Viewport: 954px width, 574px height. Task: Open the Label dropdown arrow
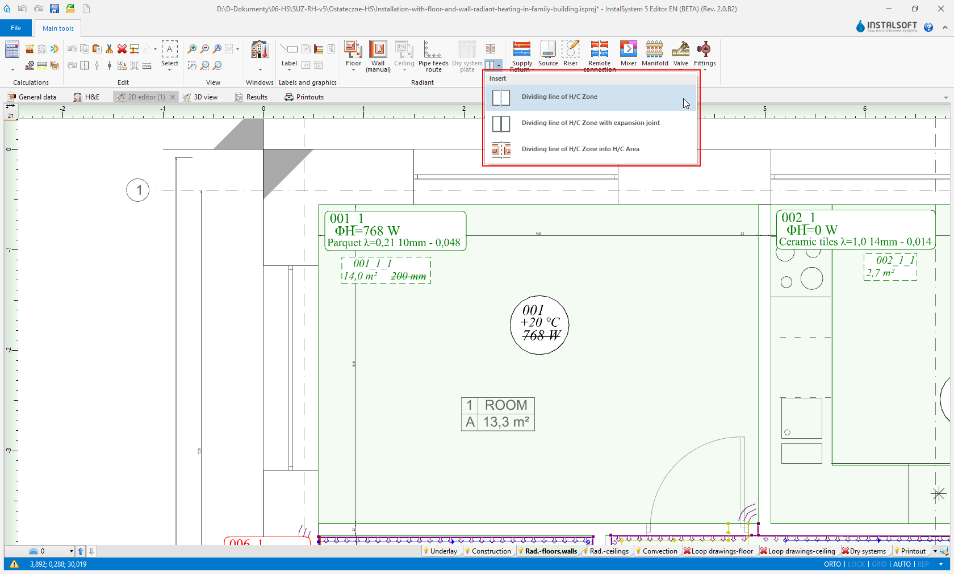pyautogui.click(x=289, y=70)
